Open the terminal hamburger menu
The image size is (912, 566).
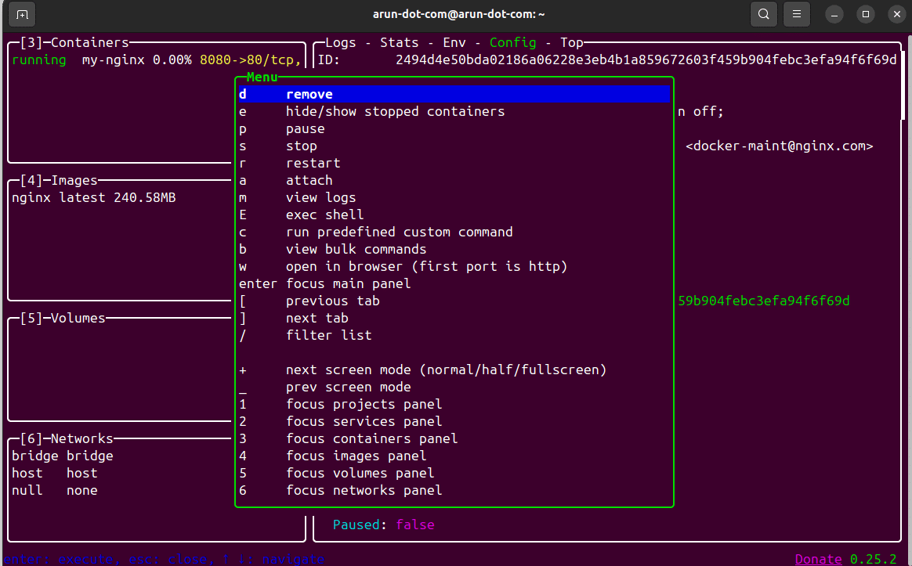[x=797, y=14]
